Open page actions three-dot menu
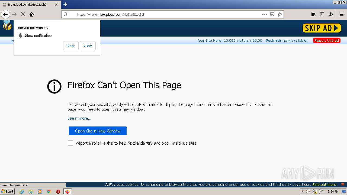Viewport: 347px width, 195px height. (x=265, y=14)
